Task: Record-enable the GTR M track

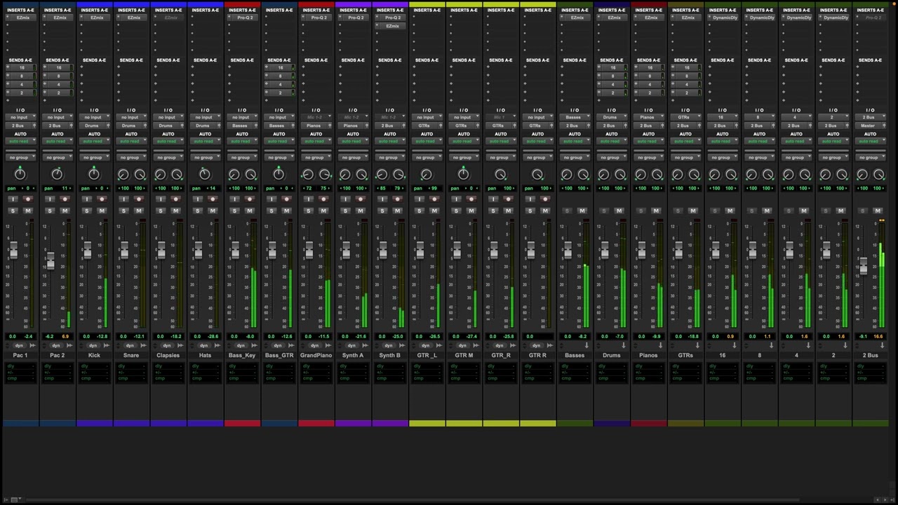Action: coord(471,200)
